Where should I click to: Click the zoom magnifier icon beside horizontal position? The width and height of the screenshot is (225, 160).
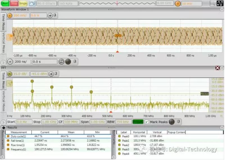pos(62,62)
